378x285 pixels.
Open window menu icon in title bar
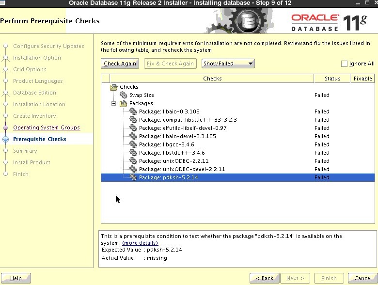pyautogui.click(x=2, y=3)
